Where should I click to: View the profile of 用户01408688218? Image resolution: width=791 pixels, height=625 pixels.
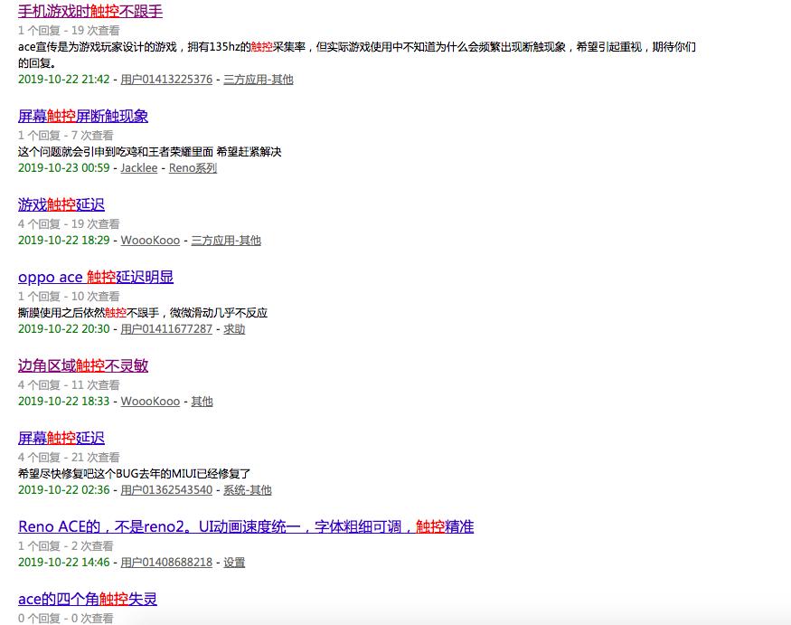165,562
